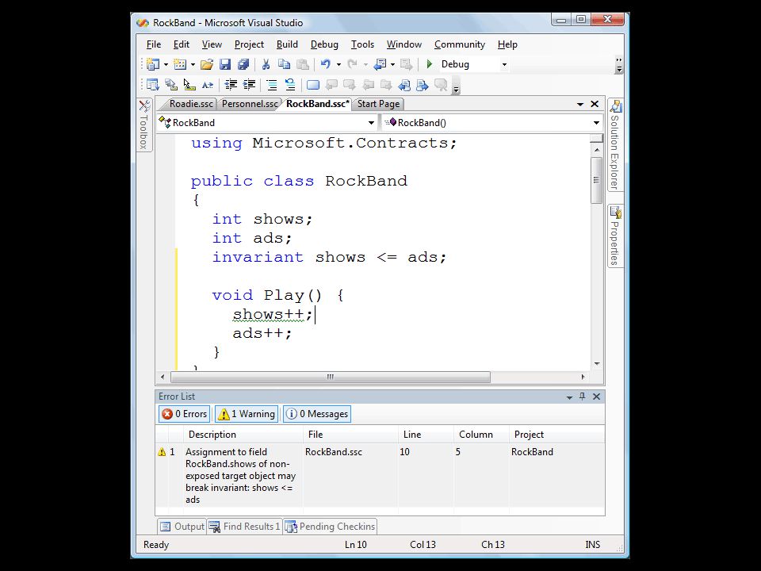761x571 pixels.
Task: Click the Display Parameter Info icon
Action: (171, 86)
